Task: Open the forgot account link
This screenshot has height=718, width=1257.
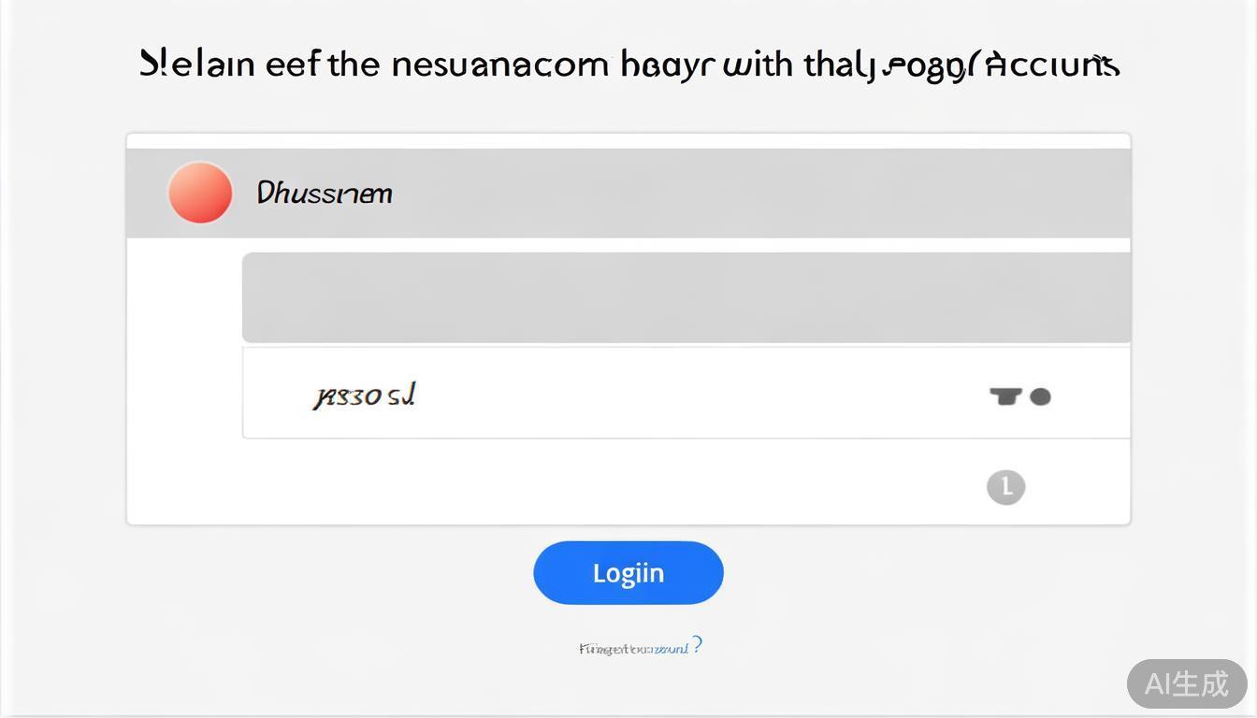Action: coord(633,648)
